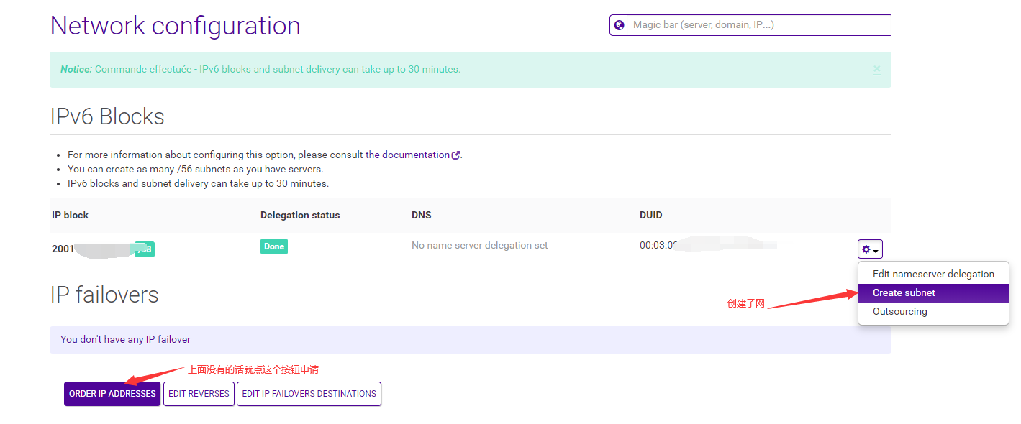Select Edit nameserver delegation menu entry
This screenshot has height=424, width=1021.
(x=933, y=274)
